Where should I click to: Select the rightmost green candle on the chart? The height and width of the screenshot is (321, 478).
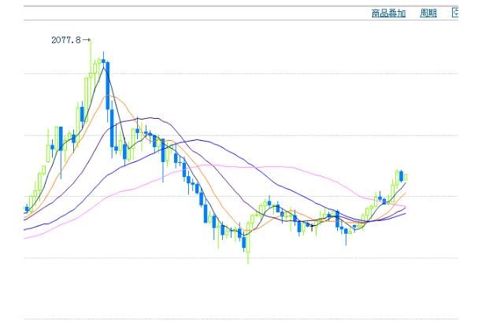point(405,178)
